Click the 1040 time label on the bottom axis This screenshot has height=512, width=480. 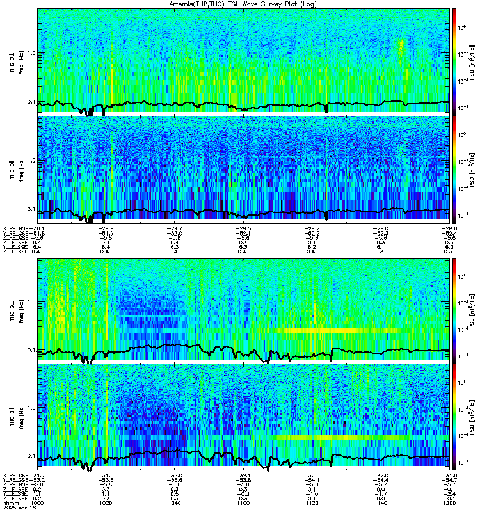coord(175,503)
